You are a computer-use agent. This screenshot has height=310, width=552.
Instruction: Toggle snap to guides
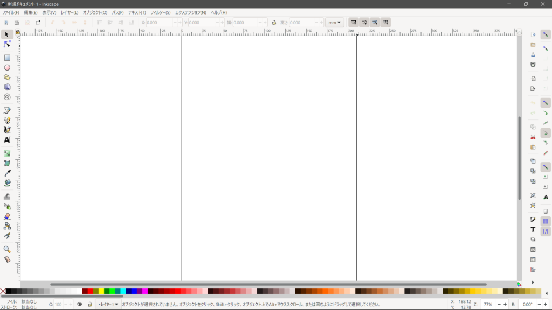[546, 231]
